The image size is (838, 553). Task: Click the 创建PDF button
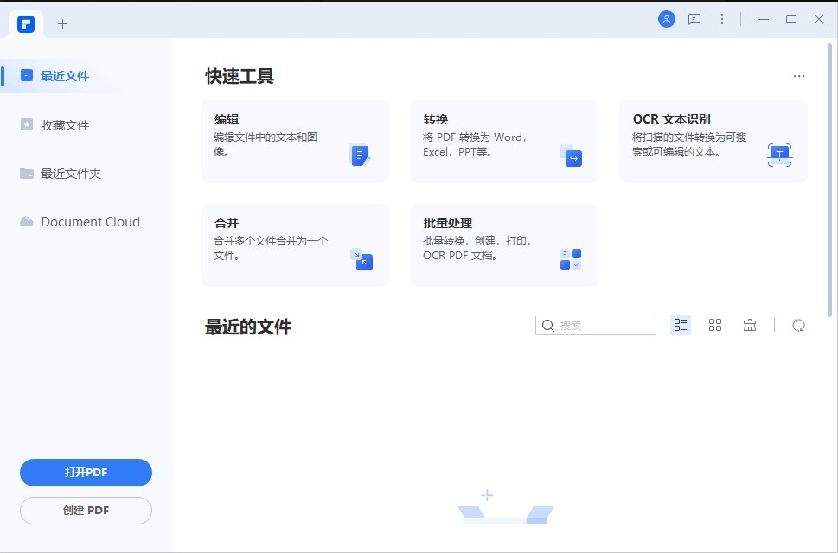click(85, 511)
